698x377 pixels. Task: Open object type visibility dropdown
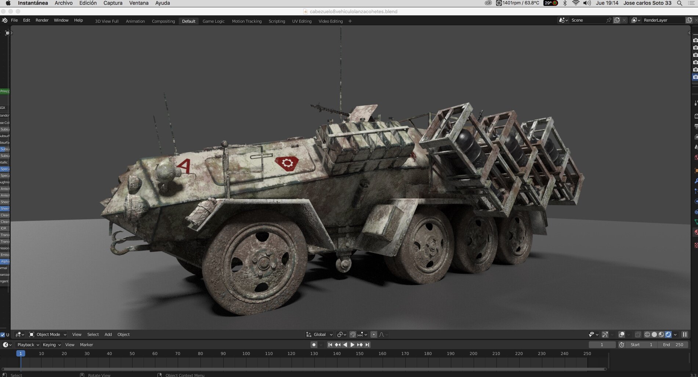593,334
